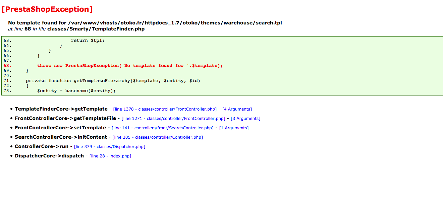The width and height of the screenshot is (443, 201).
Task: Expand the 4 Arguments link
Action: [237, 109]
